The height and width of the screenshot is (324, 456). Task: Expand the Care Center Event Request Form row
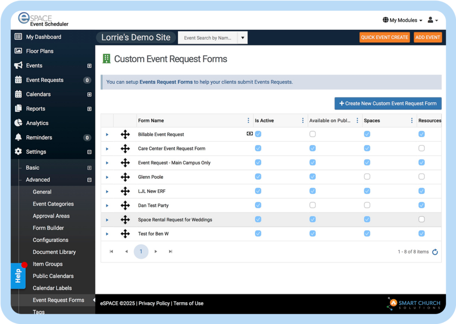coord(107,148)
